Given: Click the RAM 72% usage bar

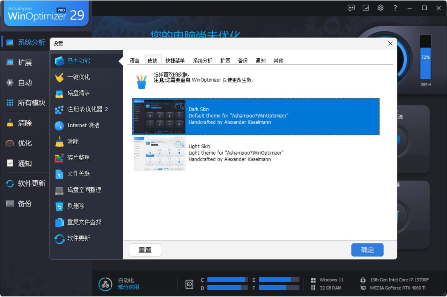Looking at the screenshot, I should click(x=426, y=57).
